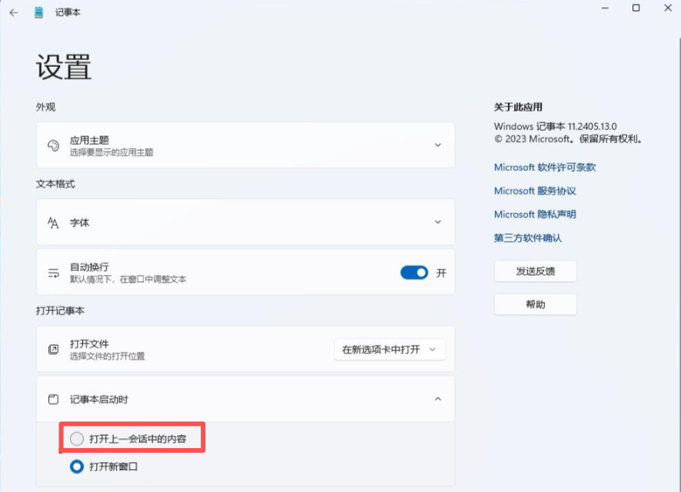
Task: Click the 发送反馈 button
Action: (x=536, y=271)
